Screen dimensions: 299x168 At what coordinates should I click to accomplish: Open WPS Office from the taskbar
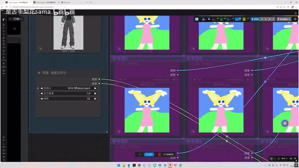(175, 165)
